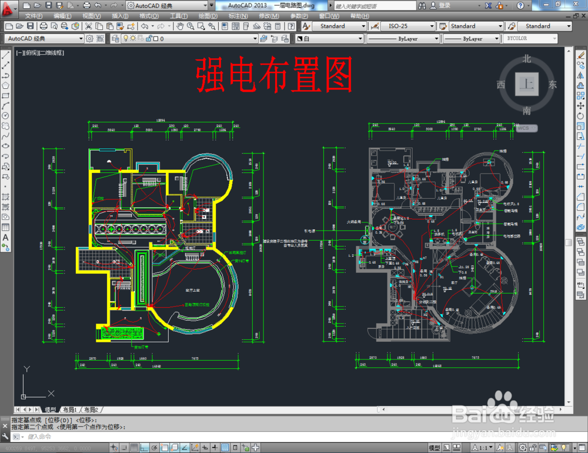Open the ByLayer linetype dropdown
This screenshot has height=453, width=588.
point(403,39)
